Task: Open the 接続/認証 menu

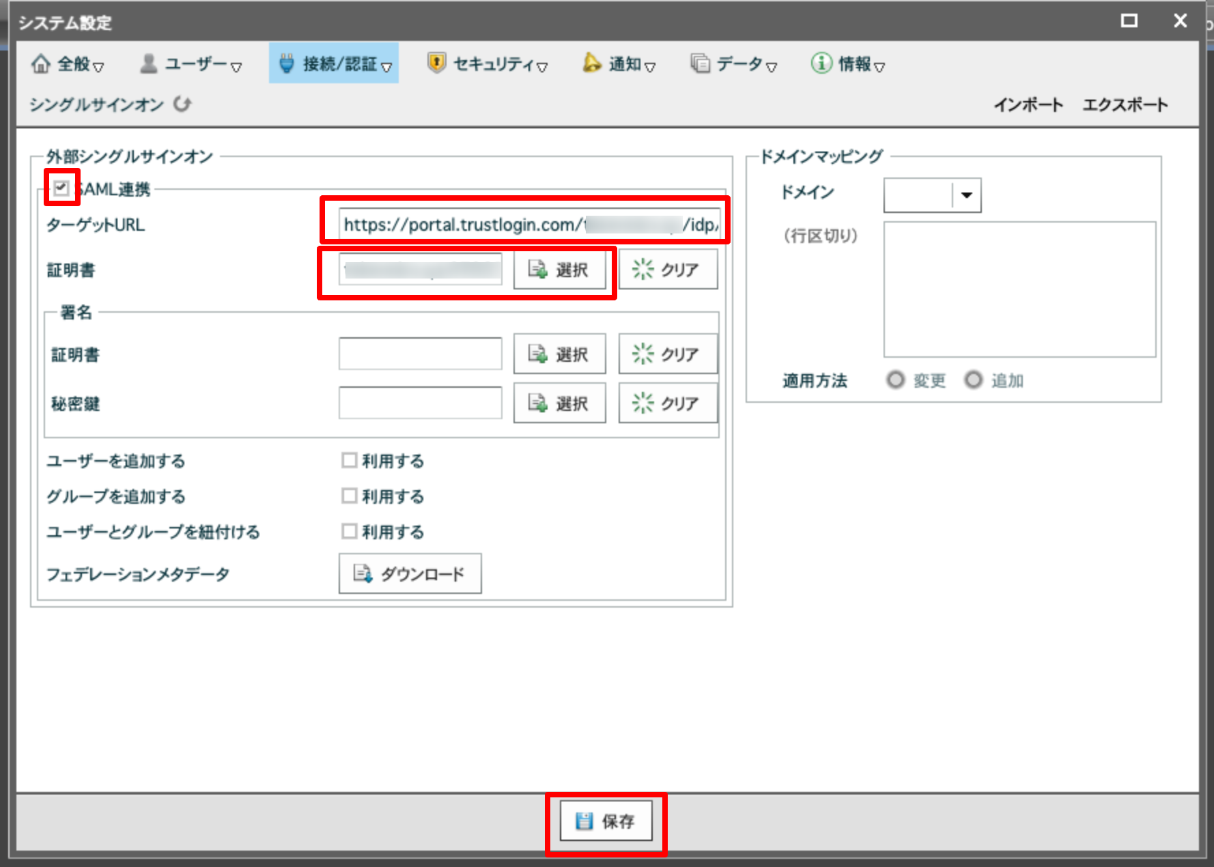Action: [x=334, y=63]
